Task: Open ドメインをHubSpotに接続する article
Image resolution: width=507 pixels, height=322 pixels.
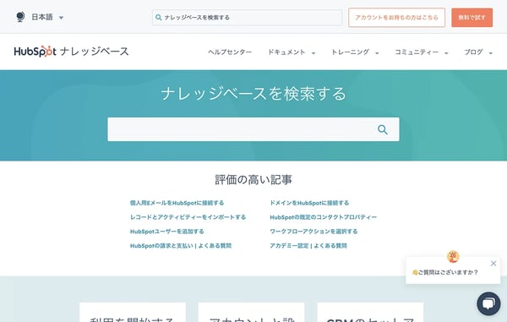Action: (309, 203)
